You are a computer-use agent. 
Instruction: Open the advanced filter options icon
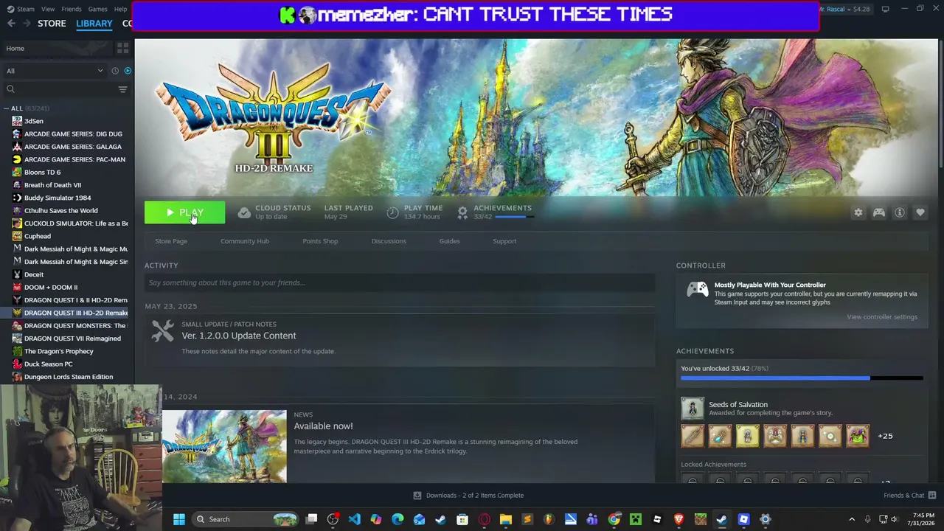[x=122, y=89]
